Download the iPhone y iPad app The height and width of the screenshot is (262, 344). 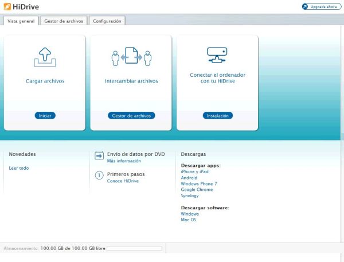coord(194,171)
